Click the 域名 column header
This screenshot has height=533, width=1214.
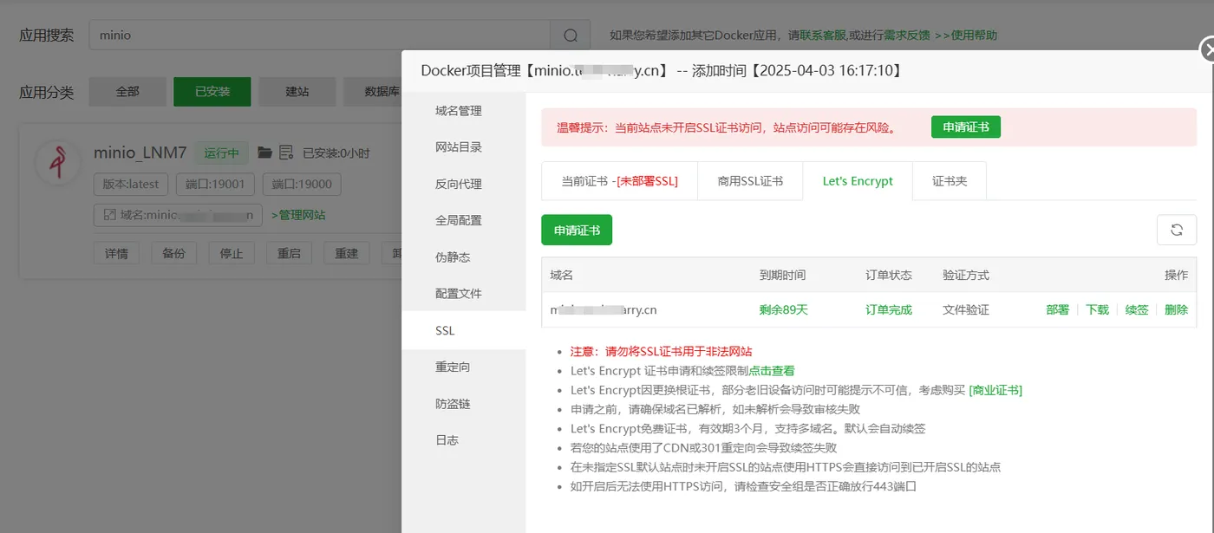(562, 275)
